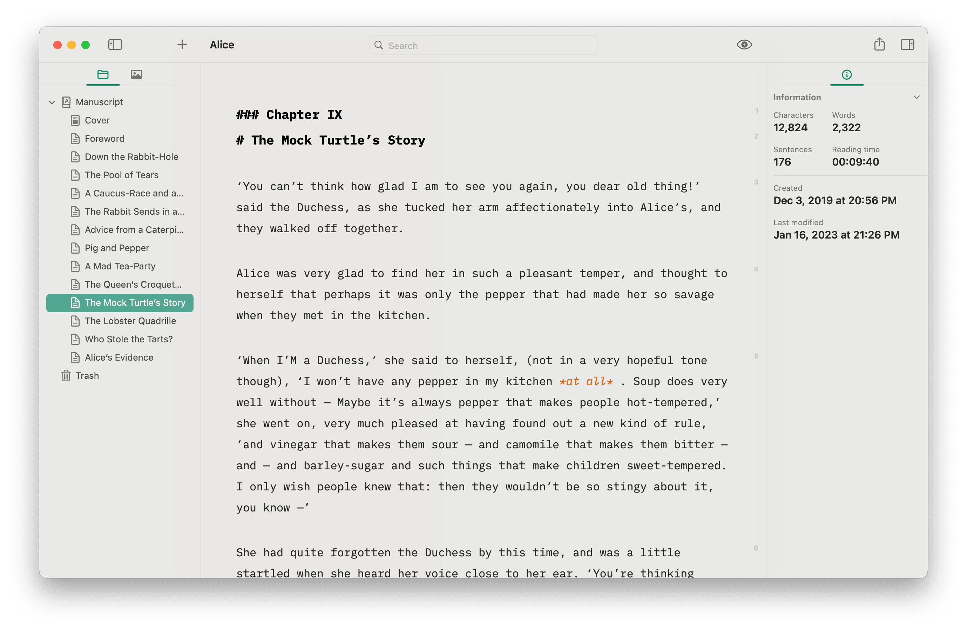Screen dimensions: 967x630
Task: Open Down the Rabbit-Hole chapter
Action: click(120, 157)
